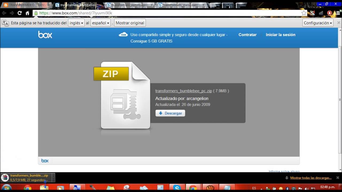The width and height of the screenshot is (342, 192).
Task: Bookmark this page with star icon
Action: pyautogui.click(x=304, y=13)
